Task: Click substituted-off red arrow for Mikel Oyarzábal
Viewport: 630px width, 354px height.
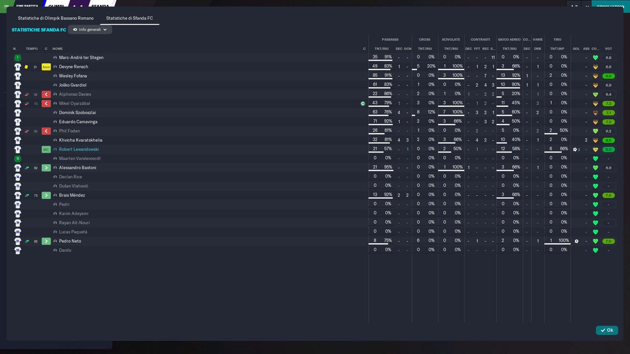Action: pyautogui.click(x=46, y=104)
